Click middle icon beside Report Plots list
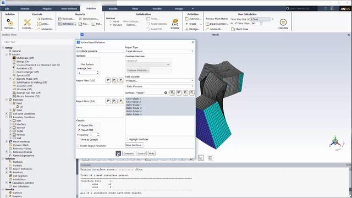The width and height of the screenshot is (352, 198). coord(115,101)
